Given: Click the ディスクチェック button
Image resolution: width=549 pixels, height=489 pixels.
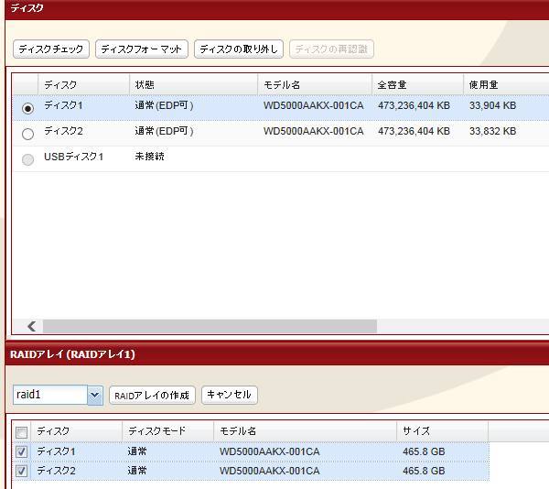Looking at the screenshot, I should (51, 49).
